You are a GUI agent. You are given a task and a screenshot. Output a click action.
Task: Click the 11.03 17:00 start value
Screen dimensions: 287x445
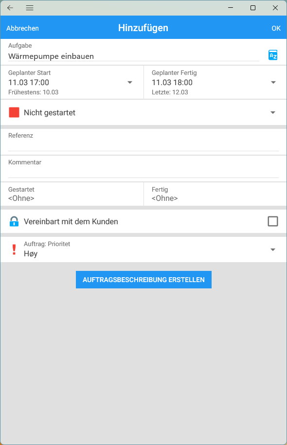29,83
